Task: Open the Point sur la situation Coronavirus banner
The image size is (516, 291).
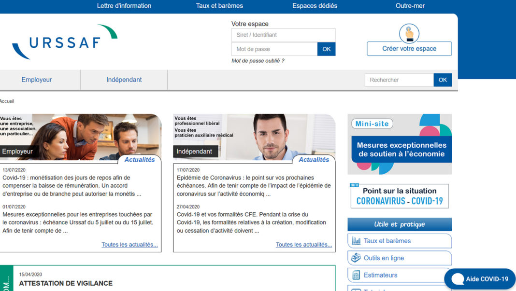Action: pos(400,196)
